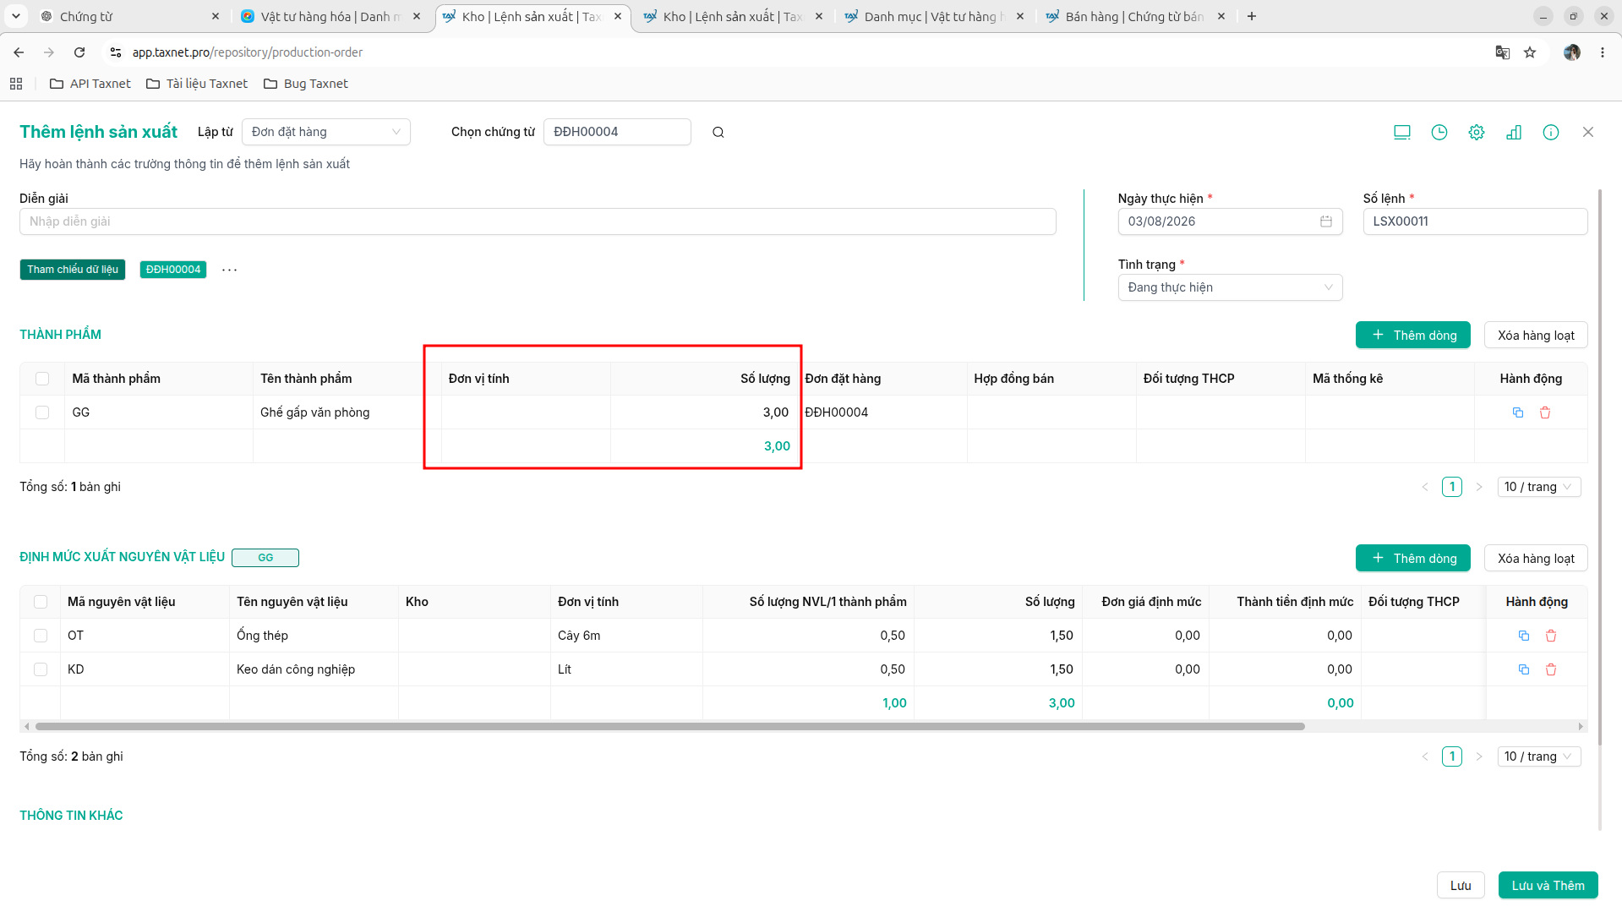Select the OT material row checkbox

click(x=41, y=636)
